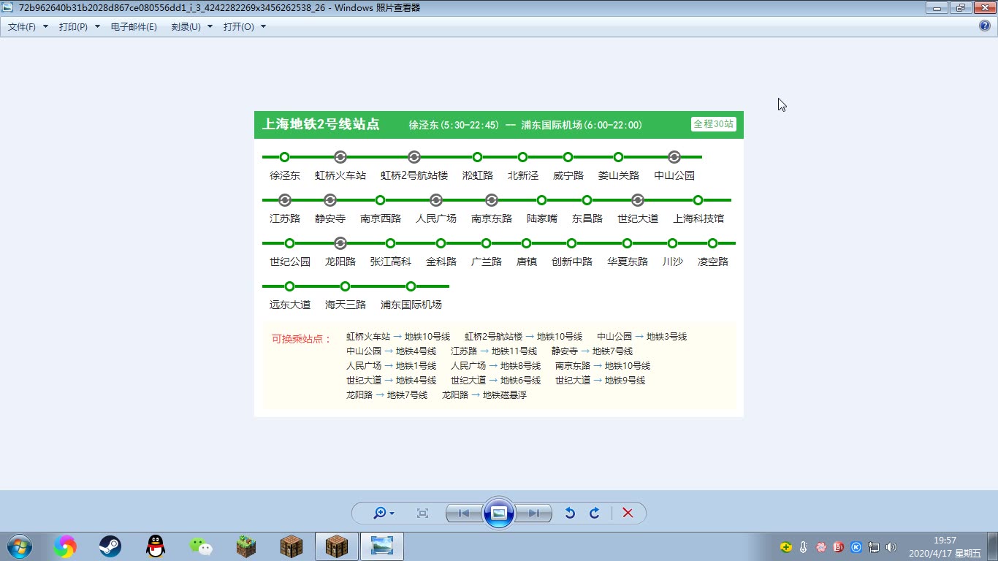Click station label 中山公园 on route line

pos(674,175)
